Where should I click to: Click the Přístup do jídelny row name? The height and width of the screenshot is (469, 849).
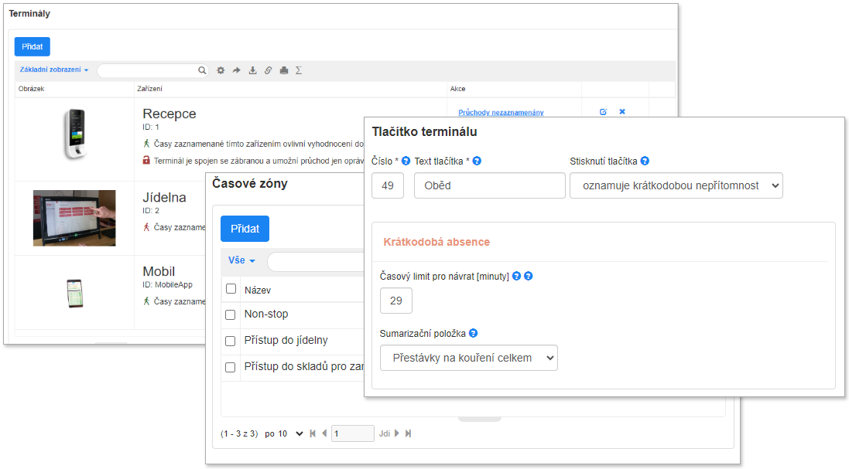click(286, 341)
